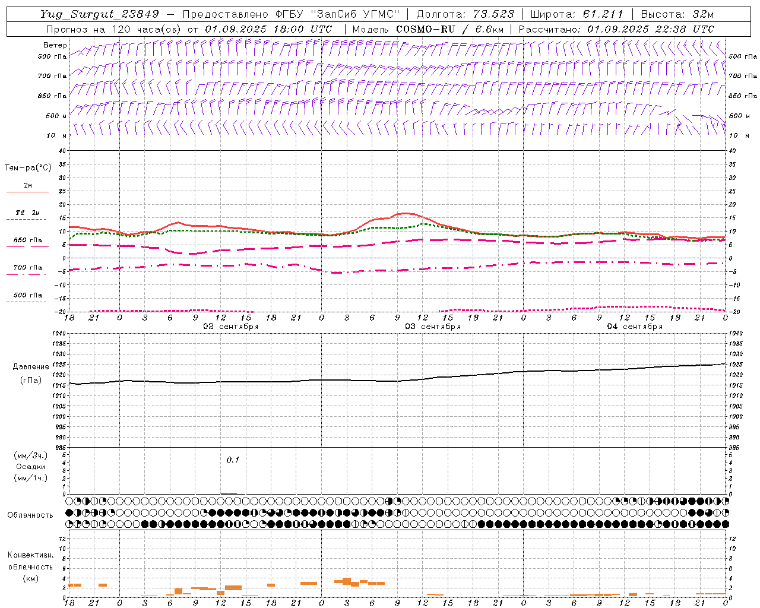Click the Высота: 32м label

(x=677, y=14)
